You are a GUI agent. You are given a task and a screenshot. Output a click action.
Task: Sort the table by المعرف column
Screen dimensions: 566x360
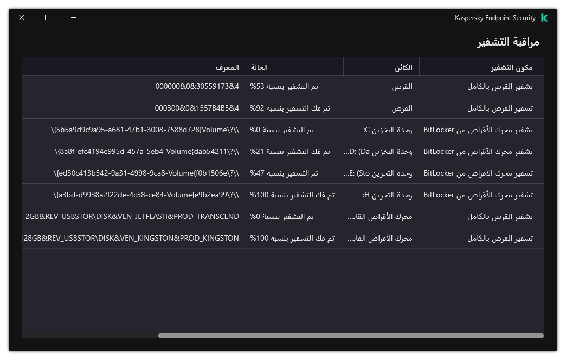click(x=224, y=66)
